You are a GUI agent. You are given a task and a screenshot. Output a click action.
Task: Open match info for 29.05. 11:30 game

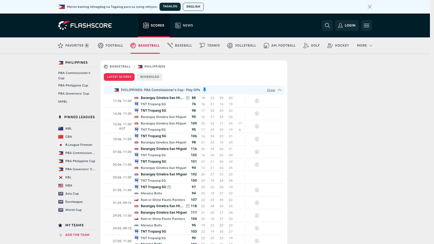point(257,216)
